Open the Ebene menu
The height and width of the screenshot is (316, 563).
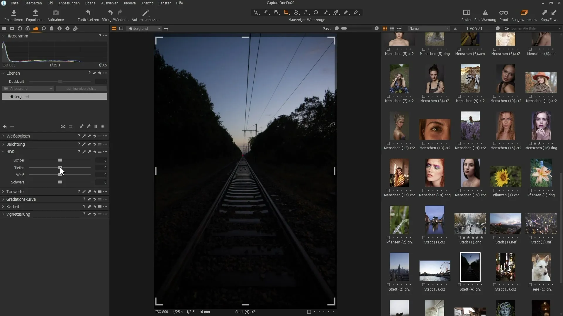coord(90,3)
